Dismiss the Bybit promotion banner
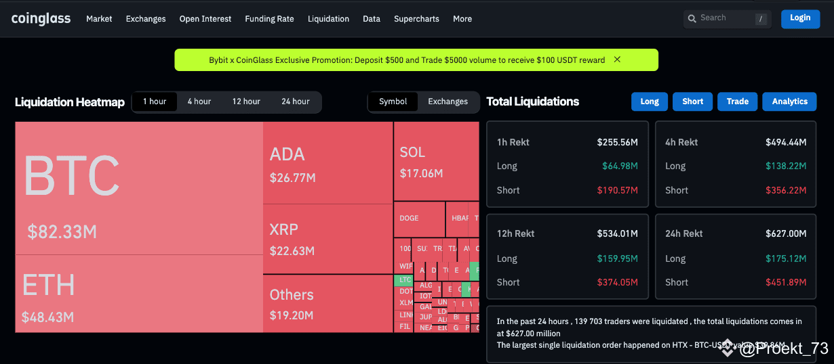The image size is (834, 364). [x=617, y=60]
